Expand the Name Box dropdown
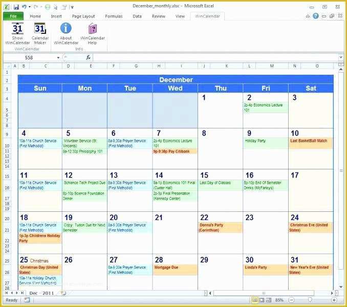Image resolution: width=347 pixels, height=307 pixels. point(58,58)
